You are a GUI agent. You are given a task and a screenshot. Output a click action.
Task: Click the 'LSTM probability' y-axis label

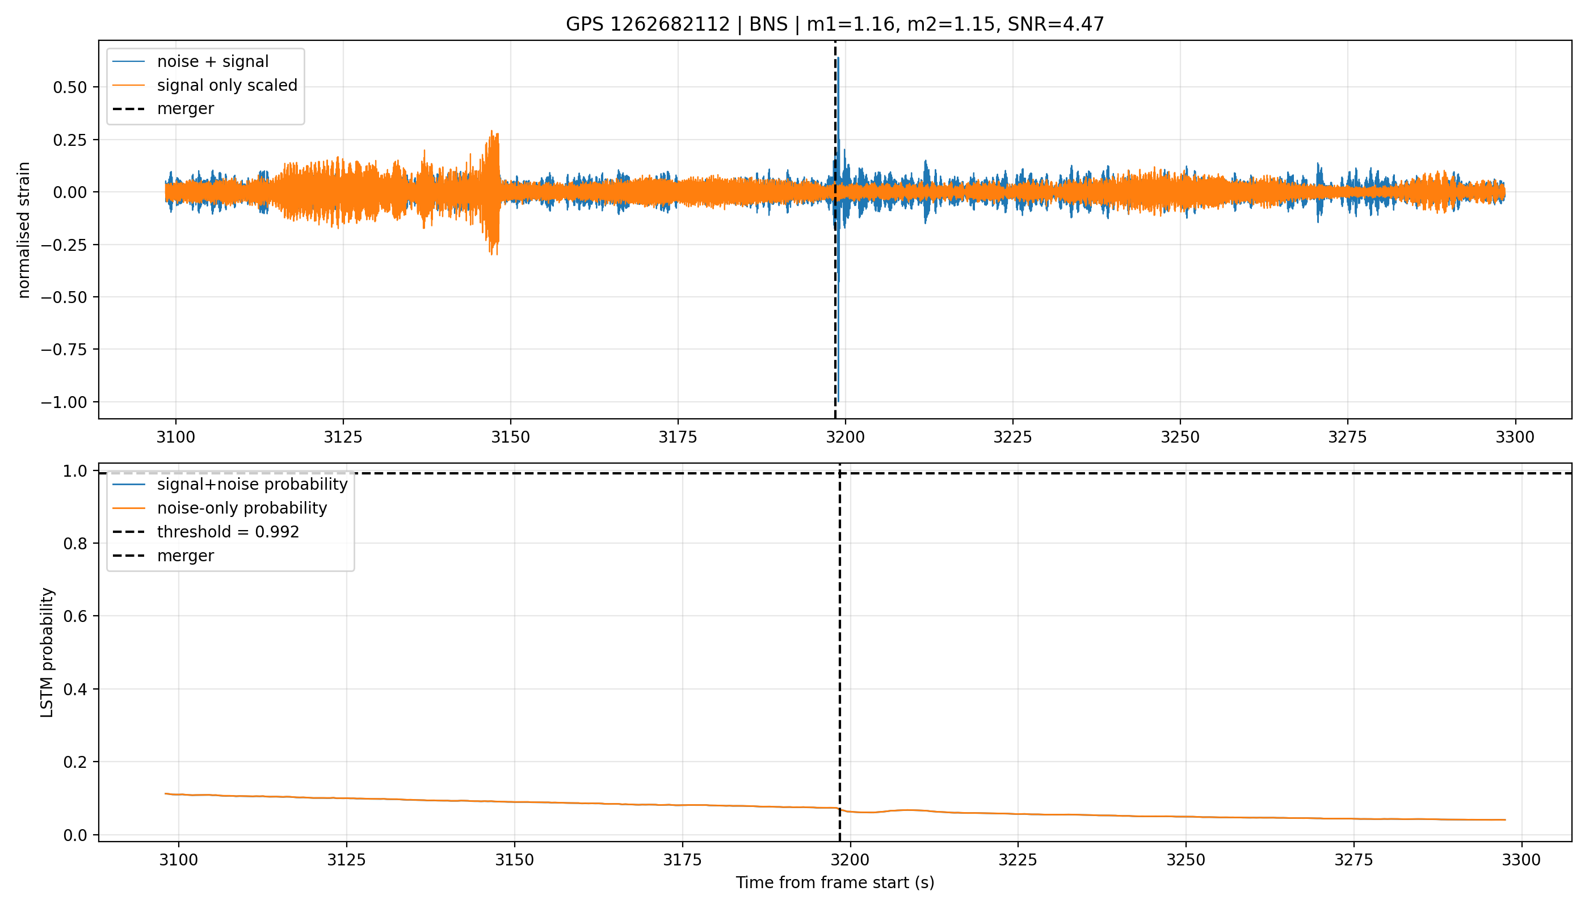click(x=48, y=652)
